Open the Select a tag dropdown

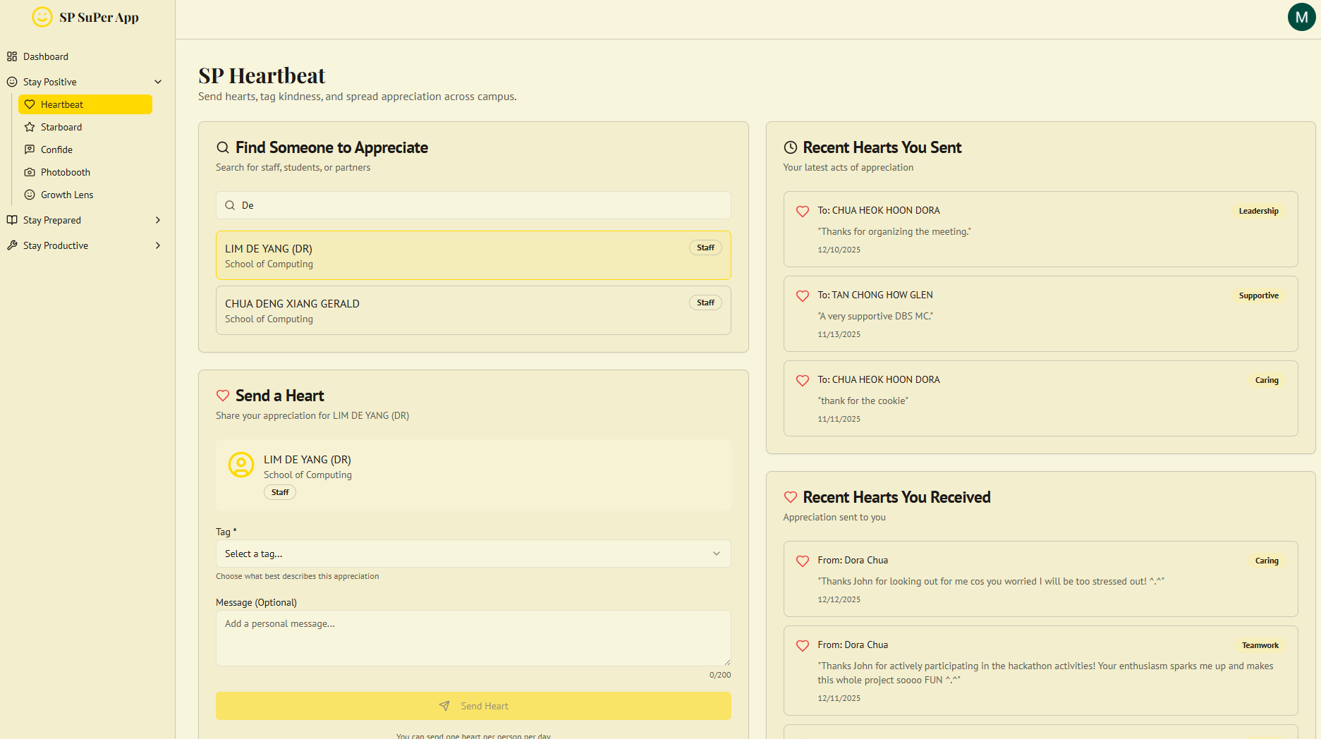tap(473, 554)
